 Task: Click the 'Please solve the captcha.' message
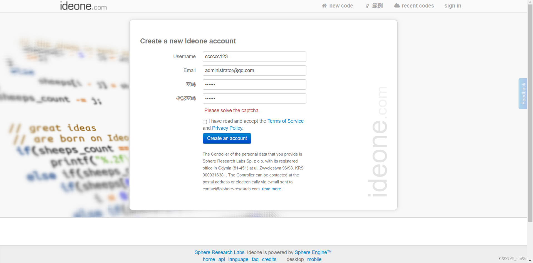232,110
